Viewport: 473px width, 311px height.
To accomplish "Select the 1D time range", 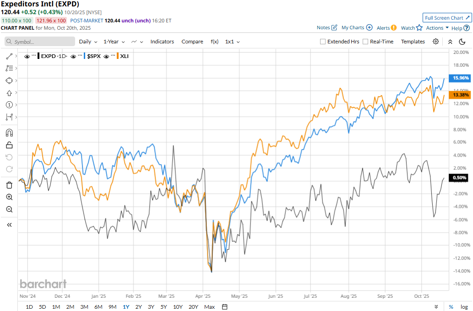I will (x=29, y=307).
